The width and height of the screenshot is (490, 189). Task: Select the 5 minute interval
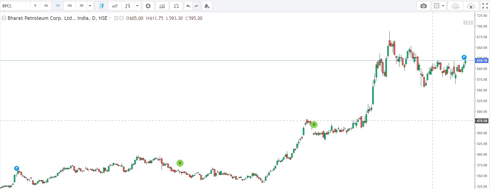[35, 6]
